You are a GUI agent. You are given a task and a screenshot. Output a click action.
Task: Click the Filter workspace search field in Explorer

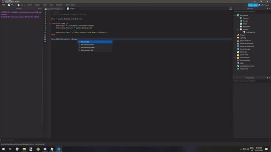252,12
